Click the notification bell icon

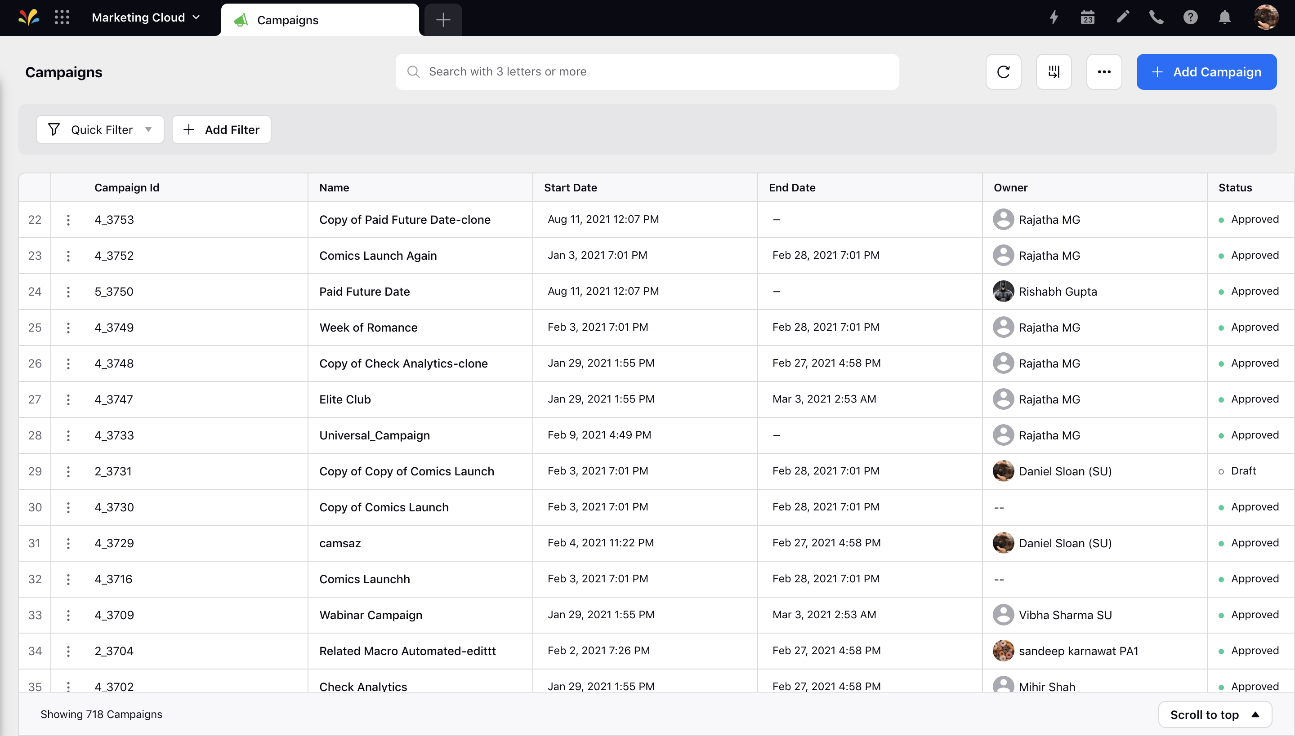1226,18
